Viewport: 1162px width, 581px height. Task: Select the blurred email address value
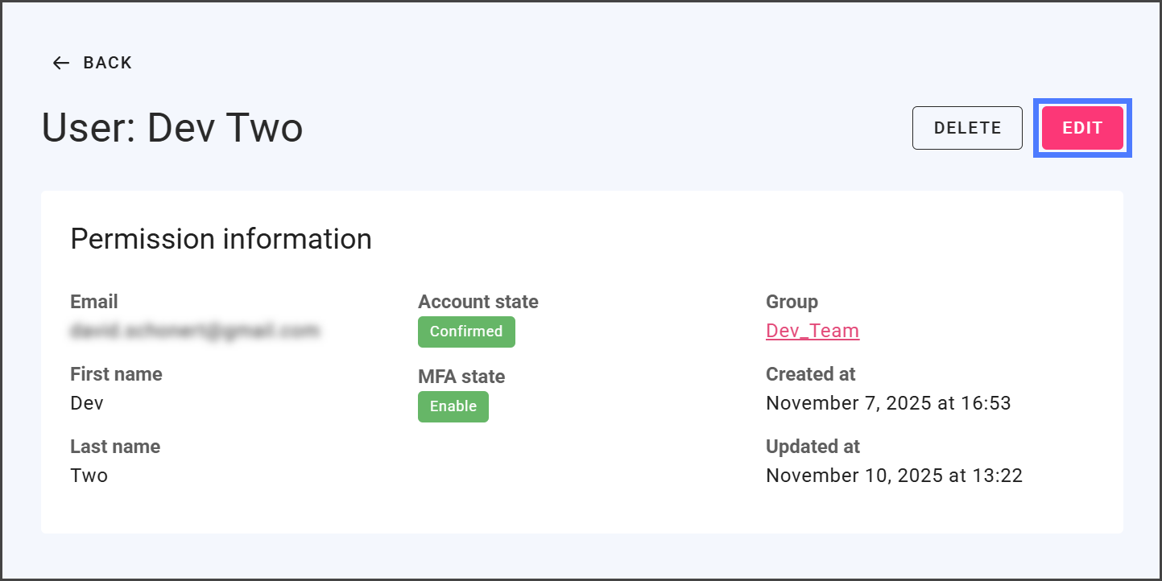point(195,330)
